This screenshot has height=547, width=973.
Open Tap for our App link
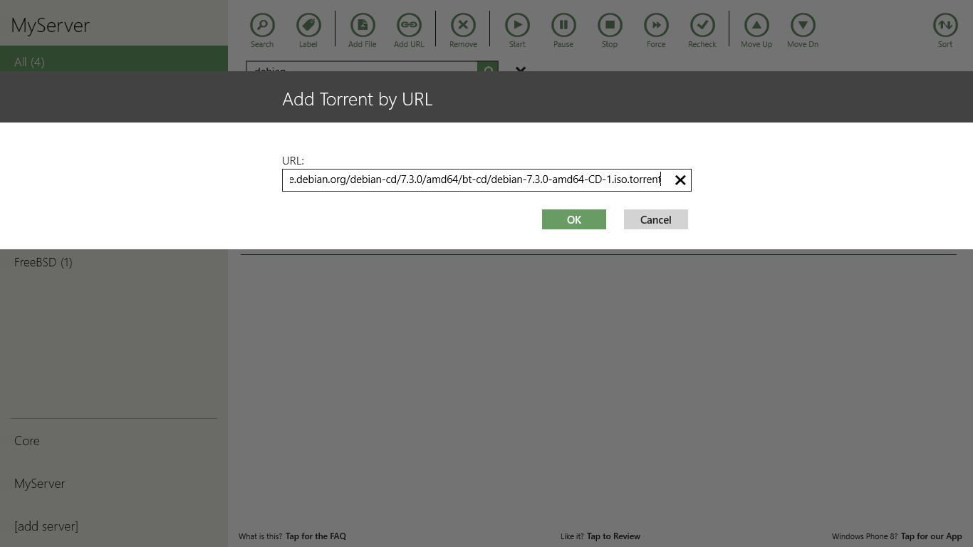pos(931,536)
